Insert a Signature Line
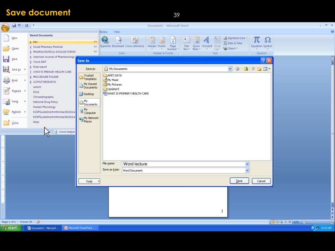This screenshot has width=335, height=251. click(235, 38)
